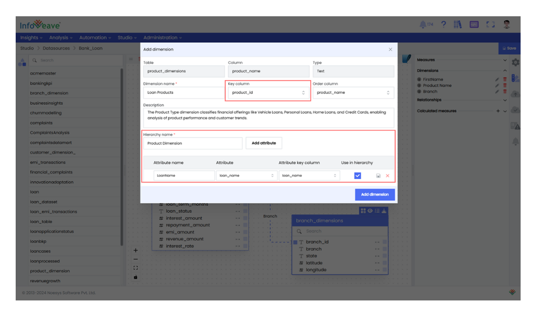536x317 pixels.
Task: Delete the FirstName dimension
Action: coord(505,79)
